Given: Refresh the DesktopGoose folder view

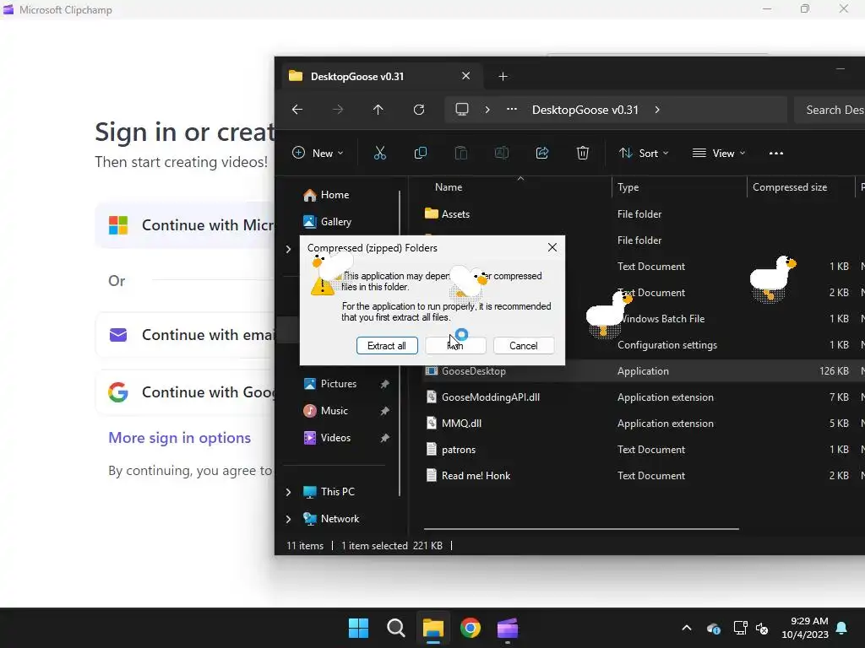Looking at the screenshot, I should [x=419, y=110].
